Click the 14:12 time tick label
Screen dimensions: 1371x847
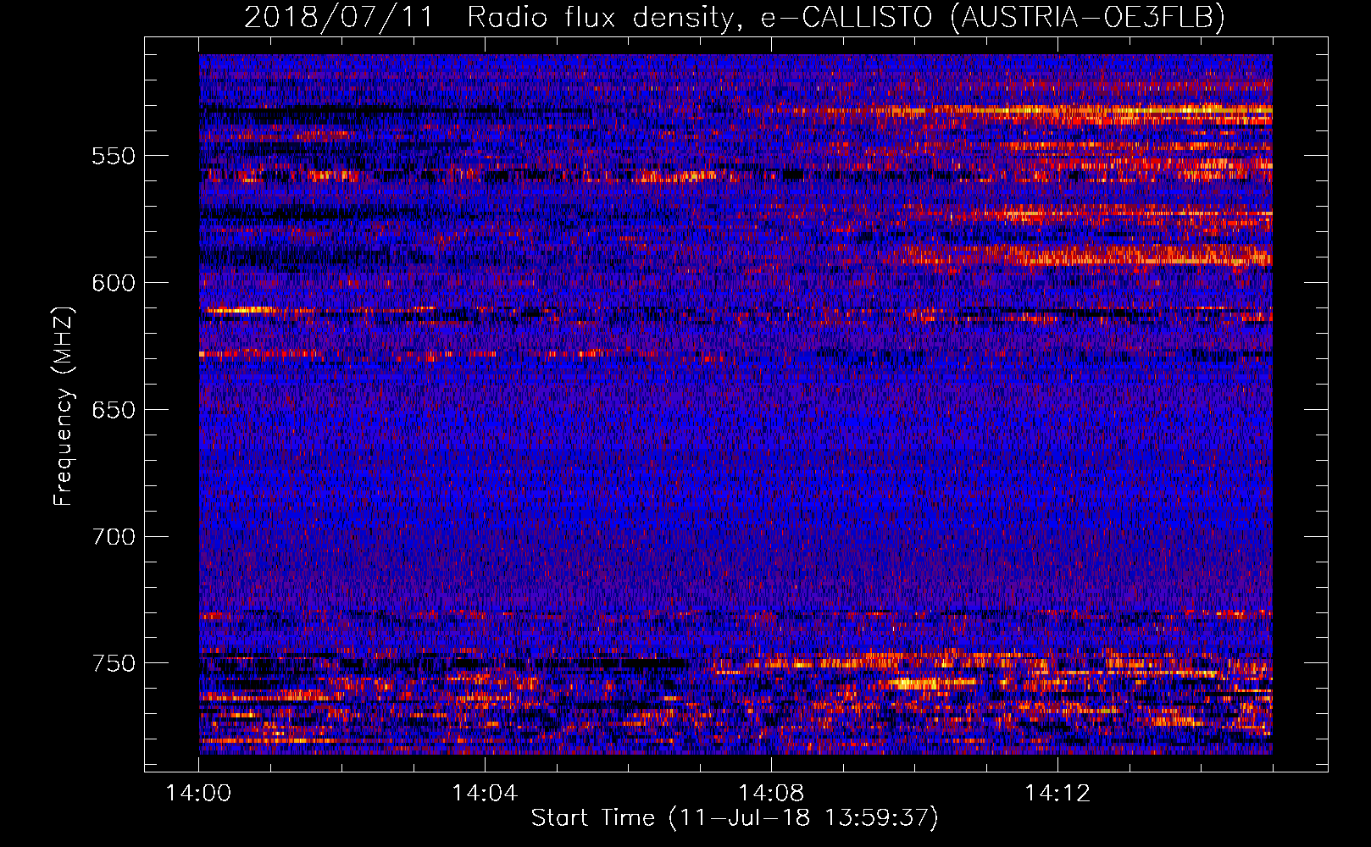click(1057, 794)
